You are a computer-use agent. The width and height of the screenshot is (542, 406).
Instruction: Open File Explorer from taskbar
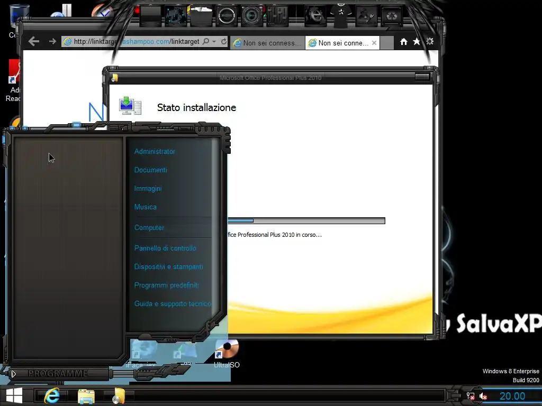(86, 396)
